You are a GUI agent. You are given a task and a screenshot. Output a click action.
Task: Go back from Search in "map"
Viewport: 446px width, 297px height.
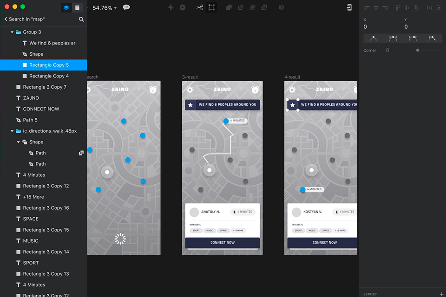tap(6, 19)
